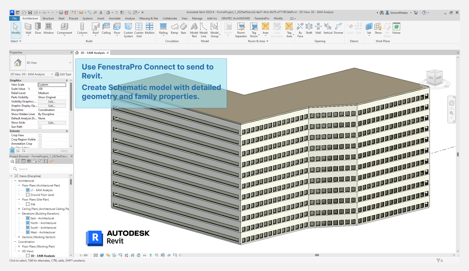The height and width of the screenshot is (271, 469).
Task: Select the Column tool
Action: [82, 29]
